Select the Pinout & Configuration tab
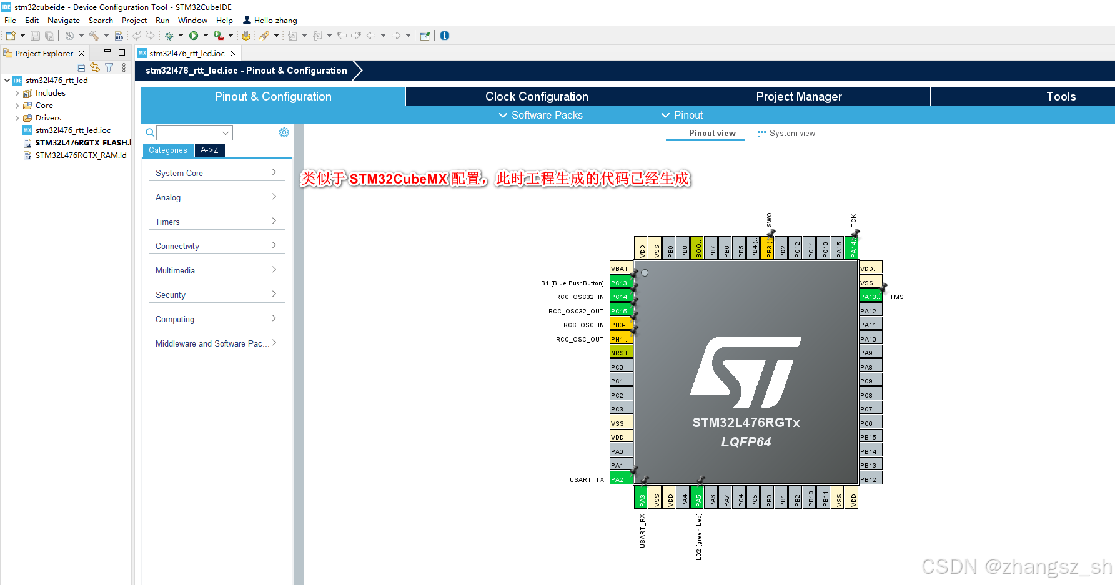1115x585 pixels. tap(273, 96)
